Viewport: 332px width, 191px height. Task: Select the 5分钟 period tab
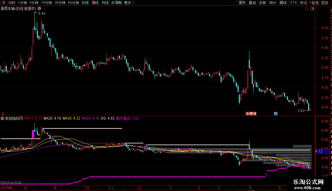[x=34, y=3]
